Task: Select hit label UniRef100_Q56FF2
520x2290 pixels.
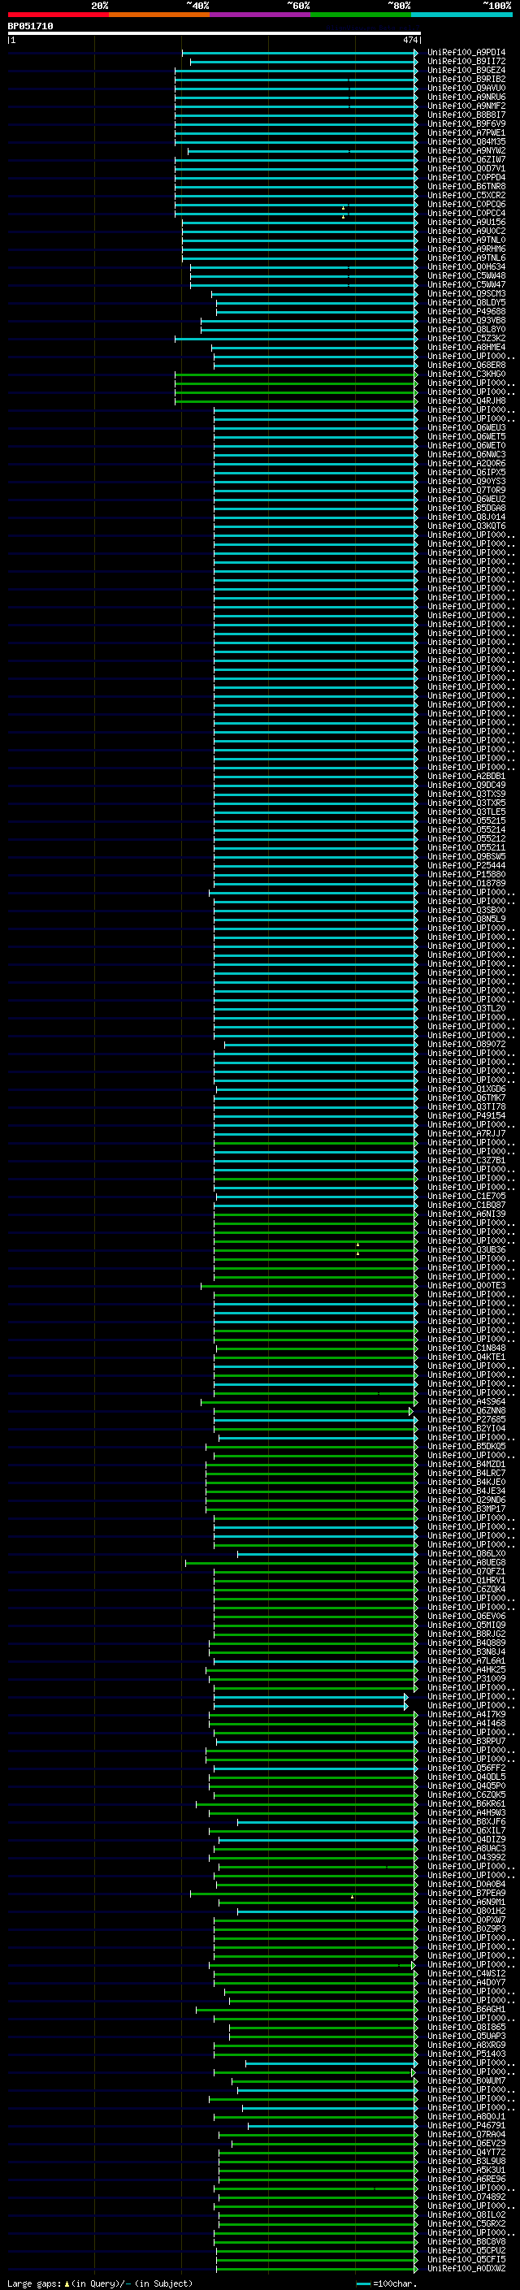Action: click(466, 1768)
